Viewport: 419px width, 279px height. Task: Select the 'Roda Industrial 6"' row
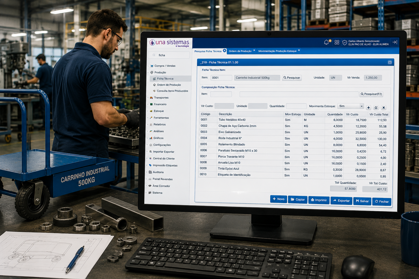point(295,138)
